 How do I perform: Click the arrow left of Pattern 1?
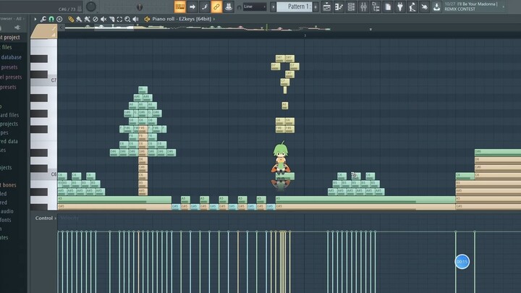tap(273, 7)
